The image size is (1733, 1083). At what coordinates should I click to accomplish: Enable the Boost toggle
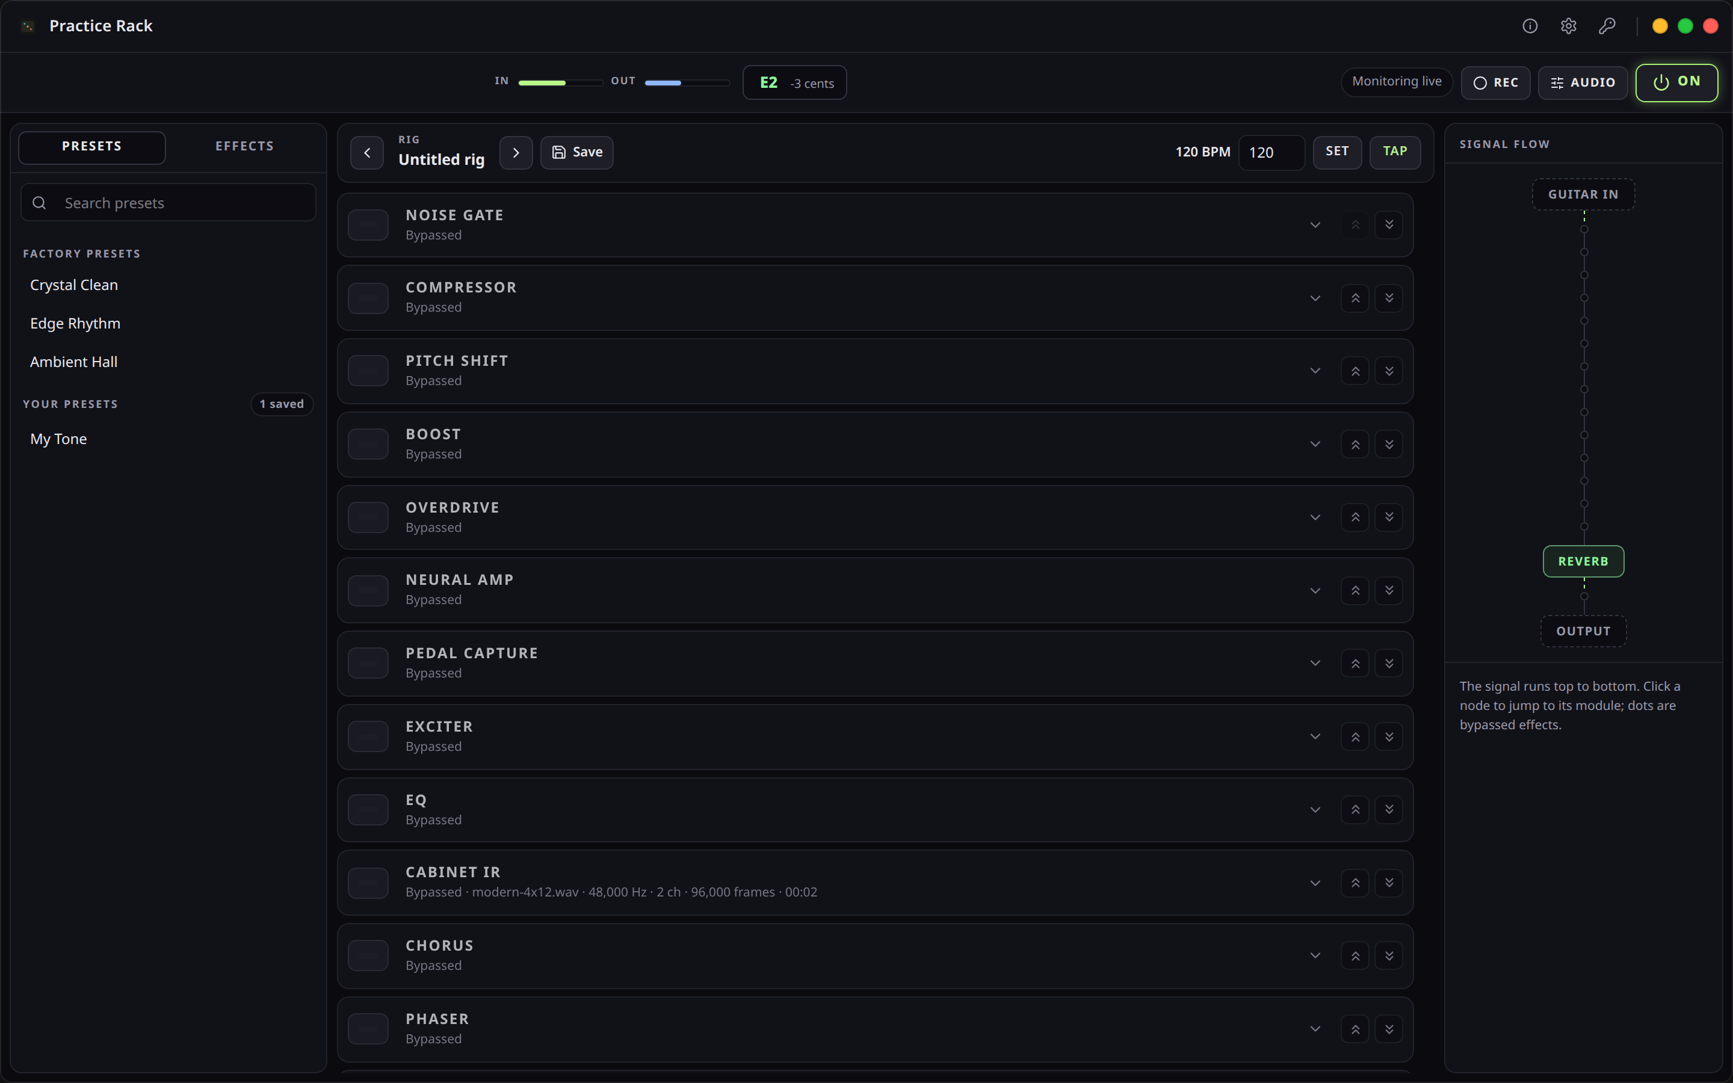368,444
